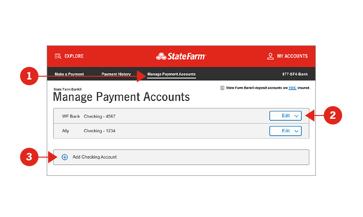
Task: Click EXPLORE text label
Action: 74,56
